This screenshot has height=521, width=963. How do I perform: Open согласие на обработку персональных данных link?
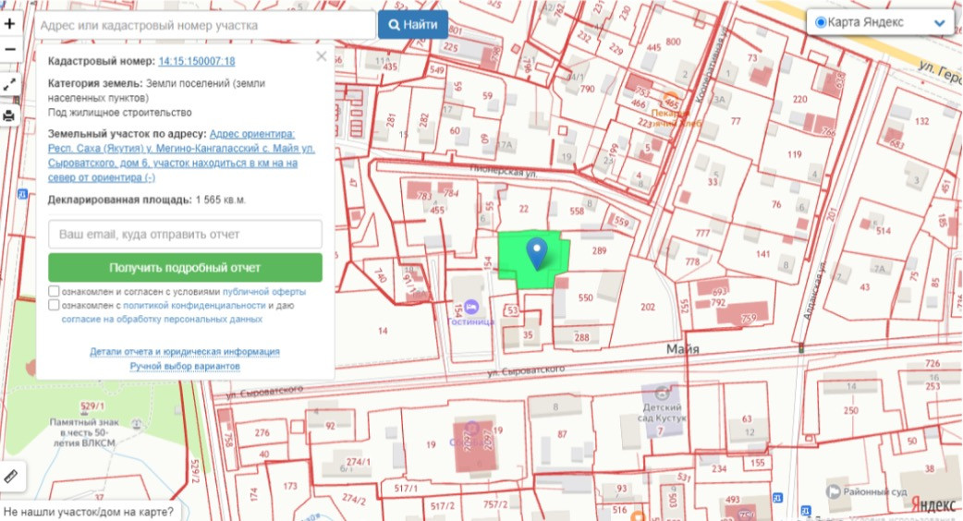[162, 319]
